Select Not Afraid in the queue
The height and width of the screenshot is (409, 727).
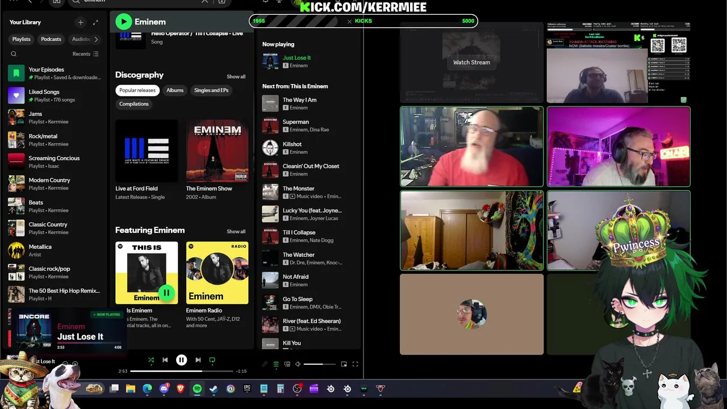(310, 280)
